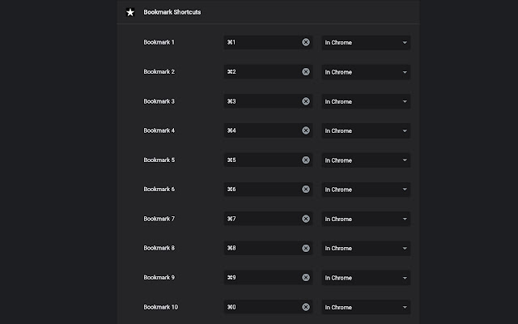Screen dimensions: 518x324
Task: Click the Bookmark 8 label
Action: click(x=159, y=248)
